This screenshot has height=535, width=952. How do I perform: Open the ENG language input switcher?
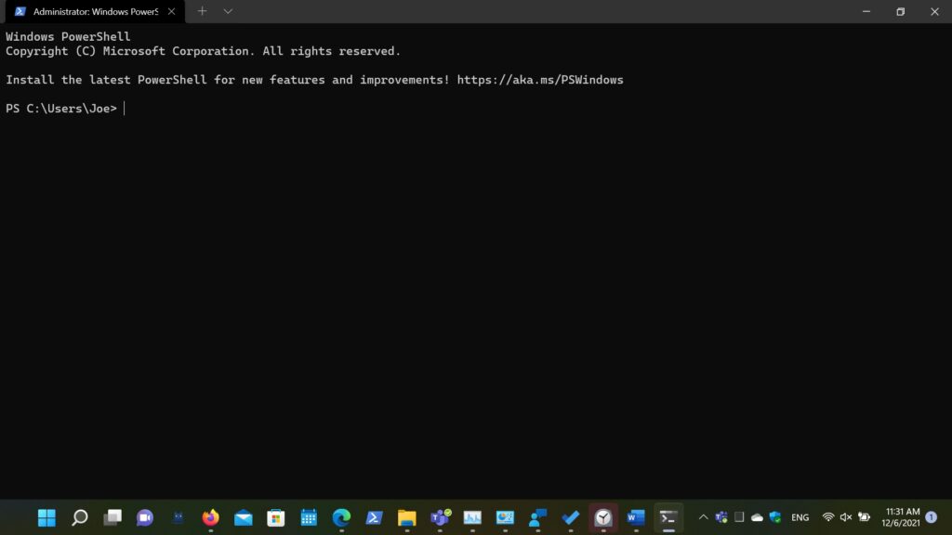click(x=800, y=517)
